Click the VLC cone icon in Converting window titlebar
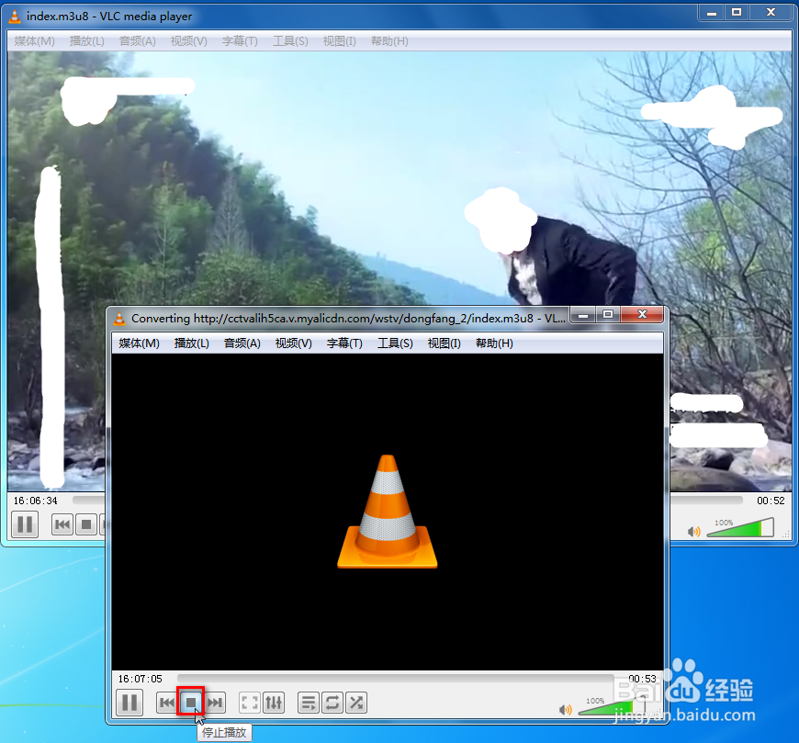The image size is (799, 743). click(119, 315)
